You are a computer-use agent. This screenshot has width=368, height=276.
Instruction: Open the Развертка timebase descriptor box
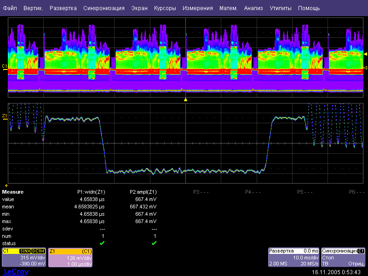293,258
